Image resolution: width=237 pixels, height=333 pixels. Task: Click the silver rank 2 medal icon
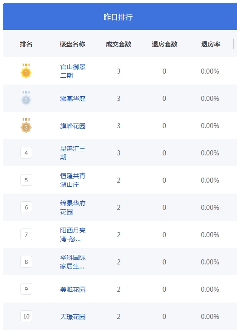[26, 98]
